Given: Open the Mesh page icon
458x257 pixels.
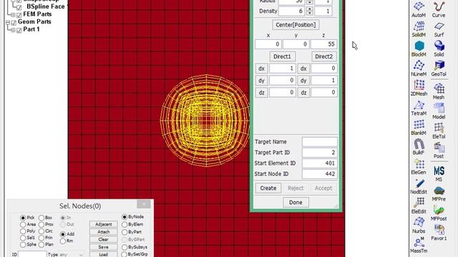Looking at the screenshot, I should (x=439, y=91).
